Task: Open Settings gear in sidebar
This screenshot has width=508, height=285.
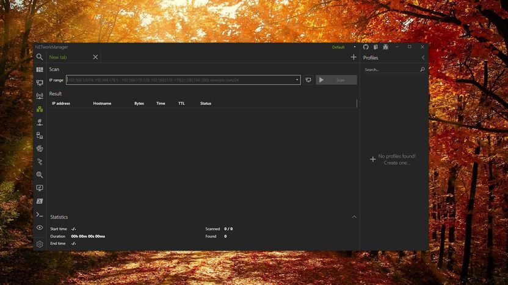Action: coord(40,244)
